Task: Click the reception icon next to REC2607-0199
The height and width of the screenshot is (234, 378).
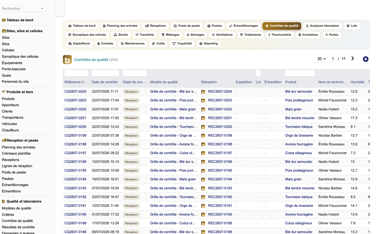Action: tap(203, 136)
